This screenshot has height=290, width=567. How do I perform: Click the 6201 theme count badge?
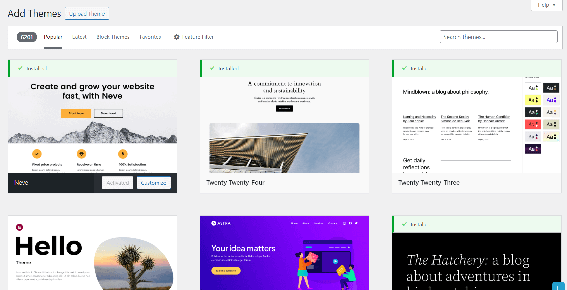point(27,37)
